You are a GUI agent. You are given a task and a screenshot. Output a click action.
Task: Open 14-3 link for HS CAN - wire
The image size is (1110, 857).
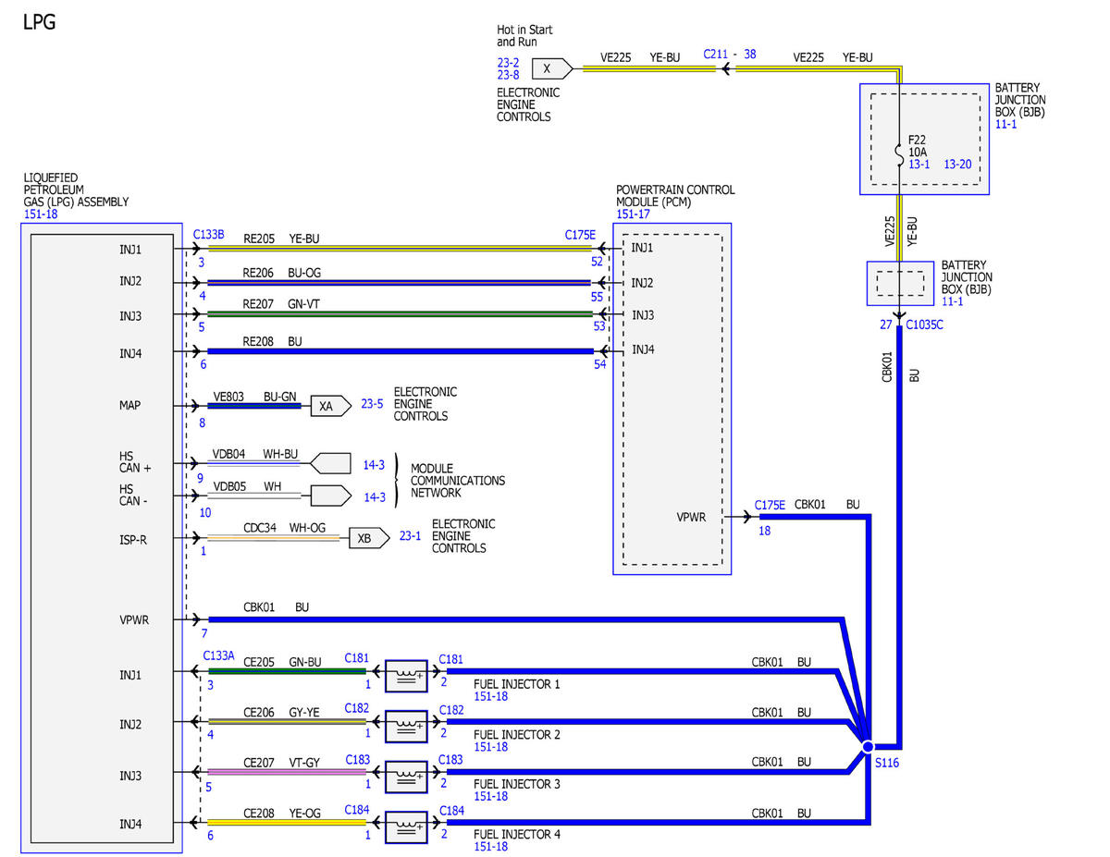[375, 497]
